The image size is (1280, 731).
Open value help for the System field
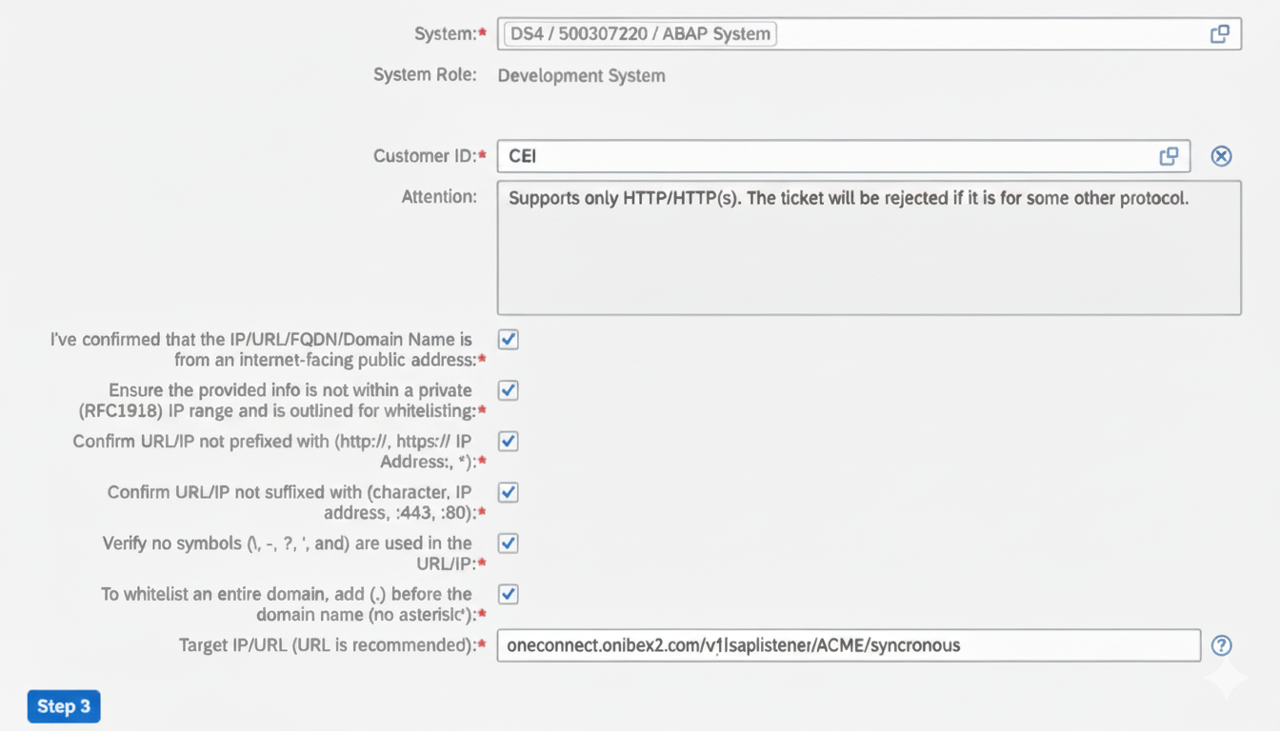coord(1219,34)
